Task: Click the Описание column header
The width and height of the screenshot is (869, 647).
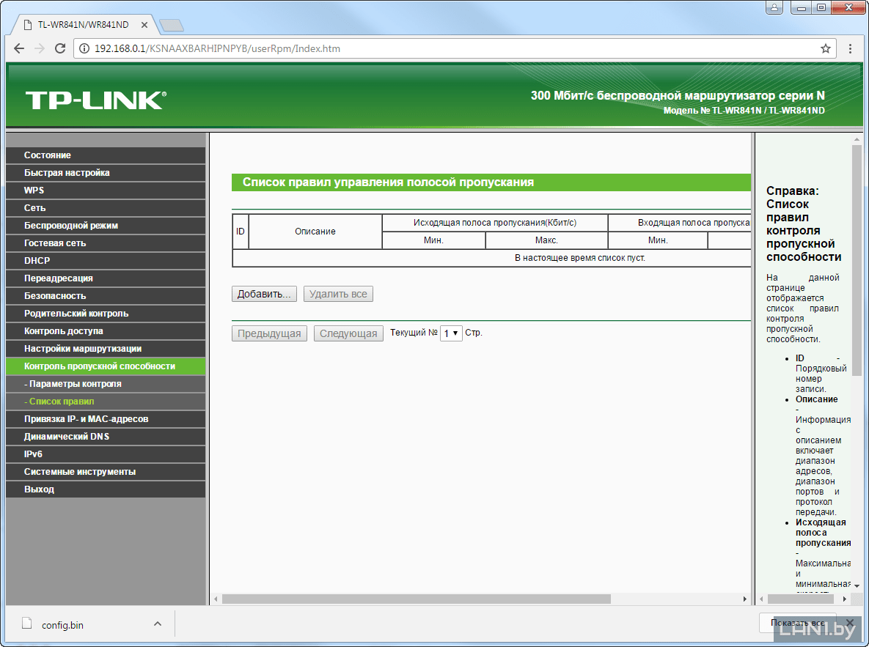Action: tap(315, 232)
